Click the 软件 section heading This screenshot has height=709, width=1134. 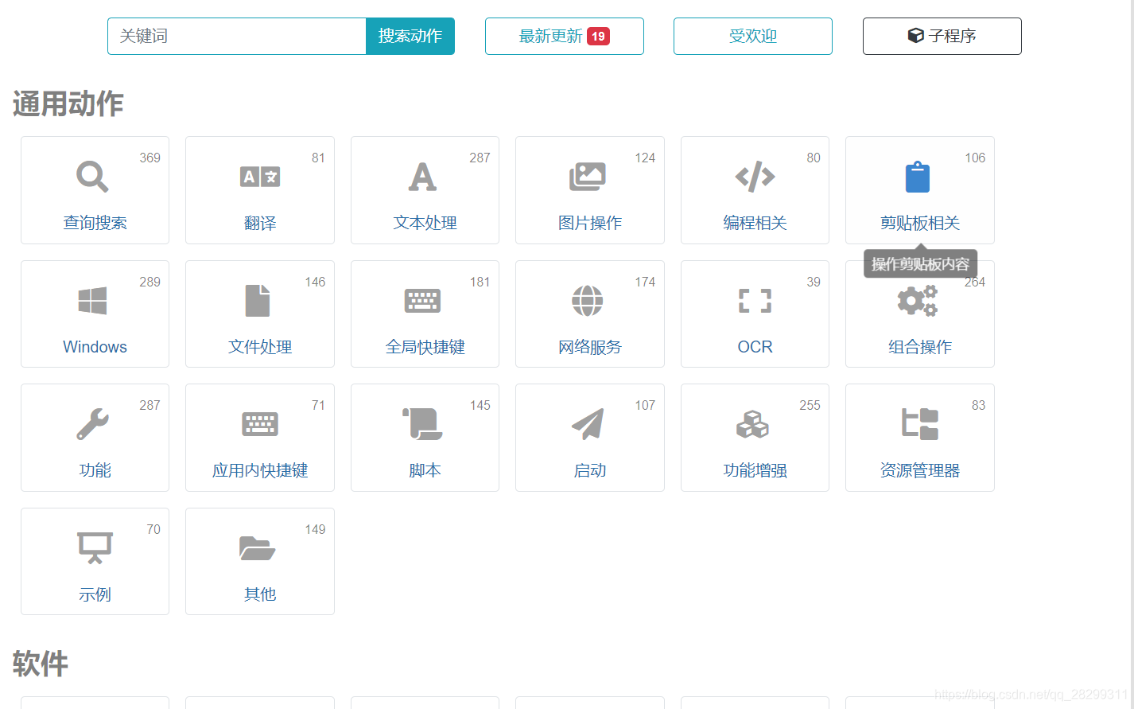[x=40, y=663]
